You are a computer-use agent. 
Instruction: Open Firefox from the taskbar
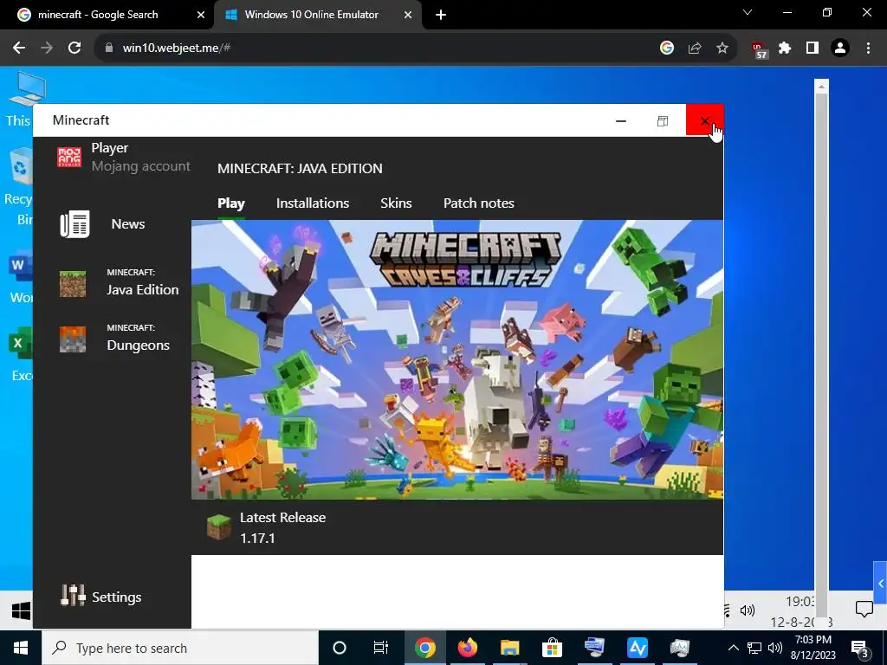point(467,648)
